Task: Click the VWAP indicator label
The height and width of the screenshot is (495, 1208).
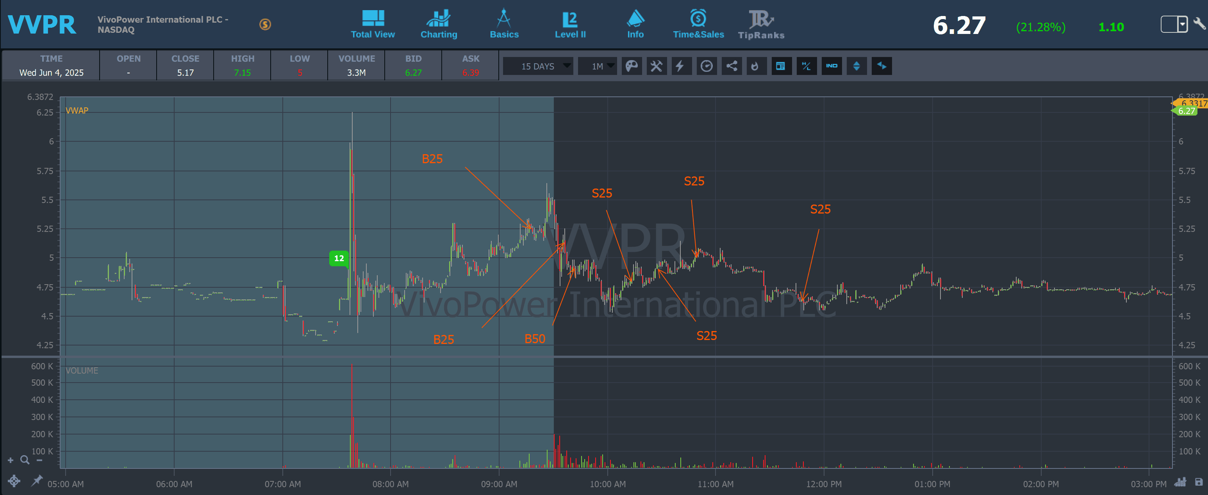Action: coord(77,110)
